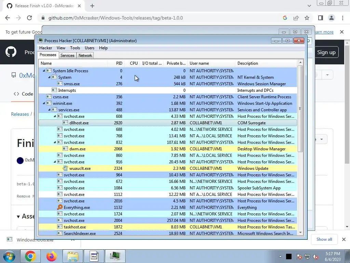Click the spoolsv.exe process icon
This screenshot has width=350, height=263.
60,188
